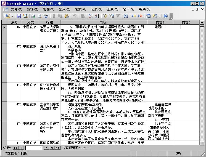Apply Filter By Selection lightning funnel icon
Image resolution: width=206 pixels, height=157 pixels.
(105, 16)
